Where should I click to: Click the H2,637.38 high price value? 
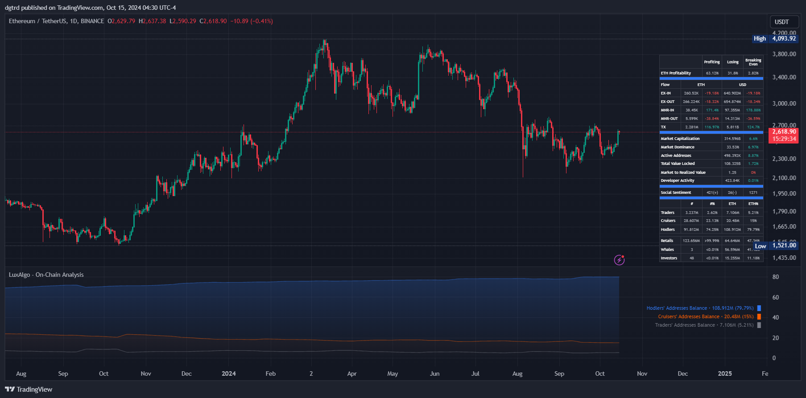152,21
